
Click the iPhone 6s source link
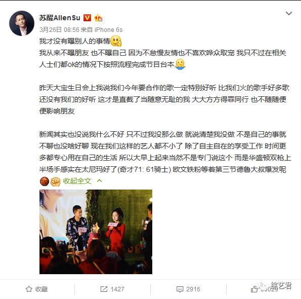(x=108, y=30)
